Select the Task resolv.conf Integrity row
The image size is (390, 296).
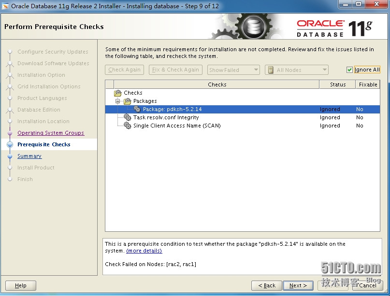coord(243,117)
